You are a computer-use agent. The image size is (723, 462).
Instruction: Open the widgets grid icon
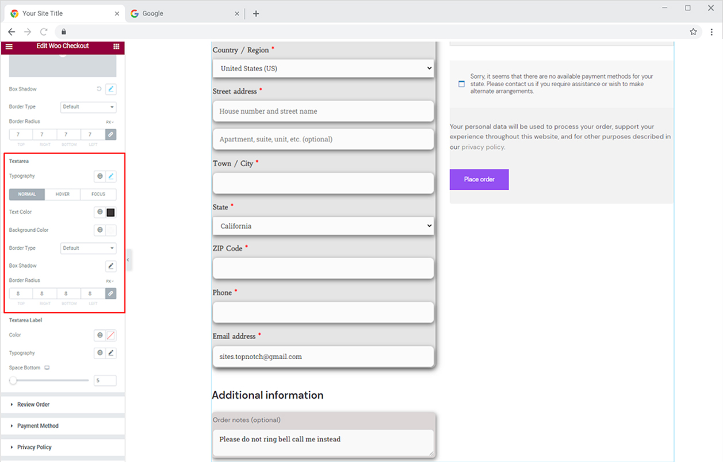click(116, 47)
